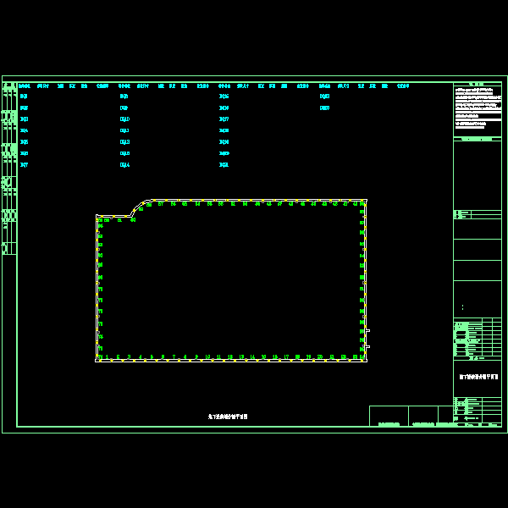Pick the bottom-left corner of the perimeter outline

pos(97,361)
